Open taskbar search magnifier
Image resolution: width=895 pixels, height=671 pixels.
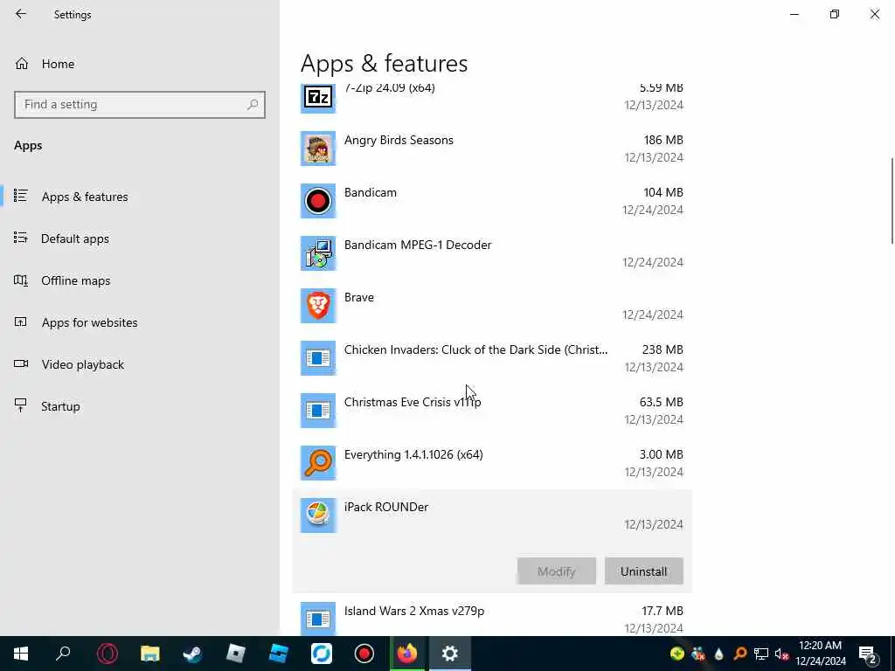63,654
